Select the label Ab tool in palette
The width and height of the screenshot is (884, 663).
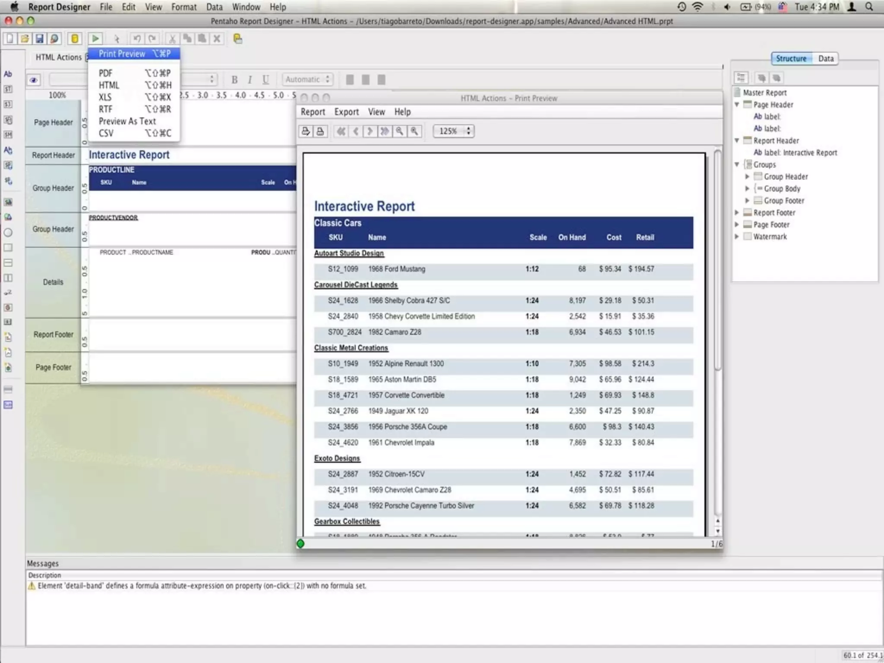8,74
